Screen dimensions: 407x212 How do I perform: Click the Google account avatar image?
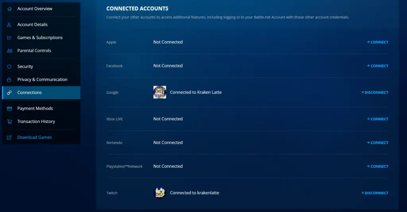click(x=160, y=92)
